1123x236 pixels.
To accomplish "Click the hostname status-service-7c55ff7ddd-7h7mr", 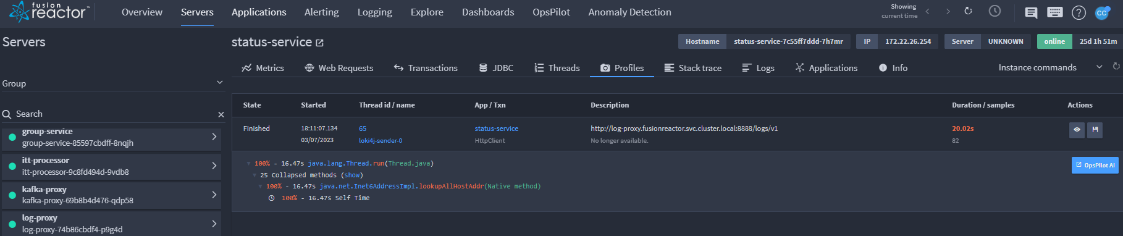I will (x=788, y=41).
